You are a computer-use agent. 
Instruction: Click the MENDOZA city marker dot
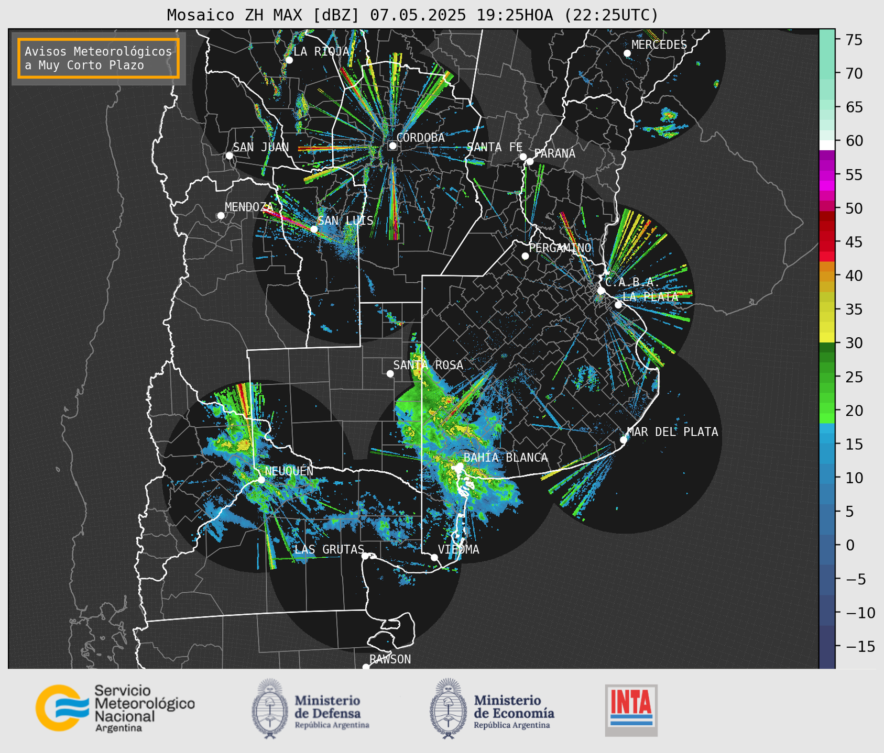(x=221, y=216)
